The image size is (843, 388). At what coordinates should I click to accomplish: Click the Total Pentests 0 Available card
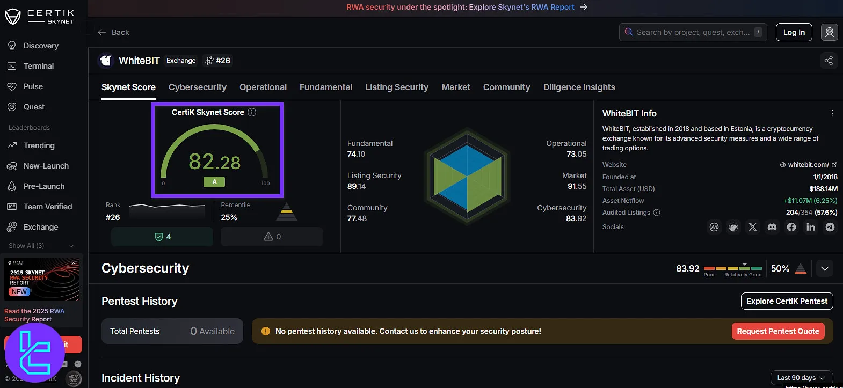pos(172,331)
